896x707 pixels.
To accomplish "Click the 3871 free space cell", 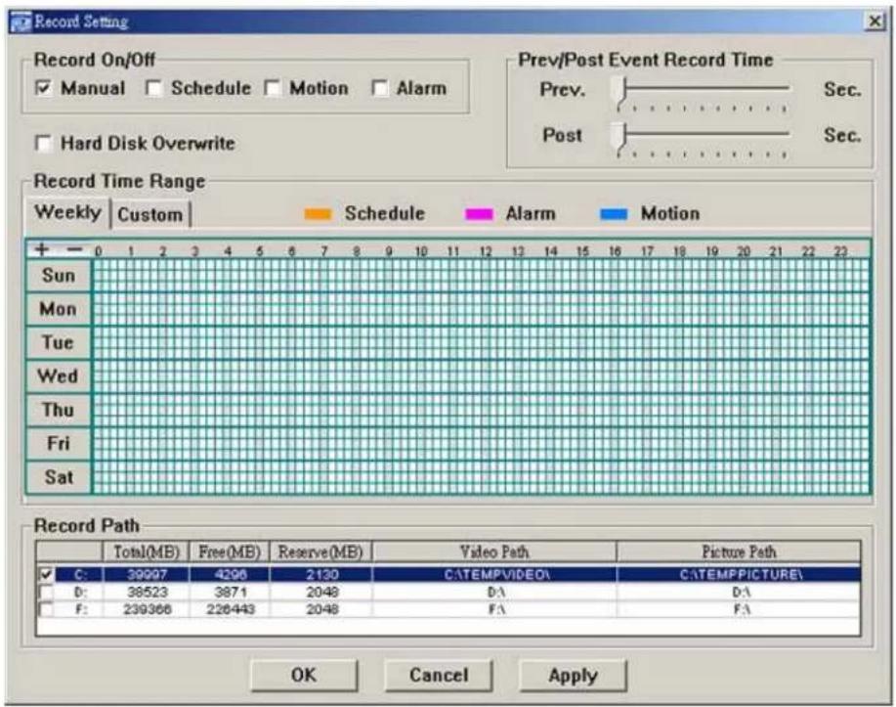I will (231, 592).
